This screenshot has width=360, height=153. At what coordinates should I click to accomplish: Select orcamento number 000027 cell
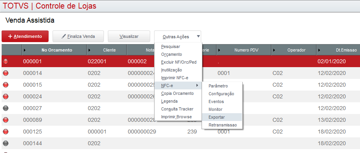tap(33, 108)
